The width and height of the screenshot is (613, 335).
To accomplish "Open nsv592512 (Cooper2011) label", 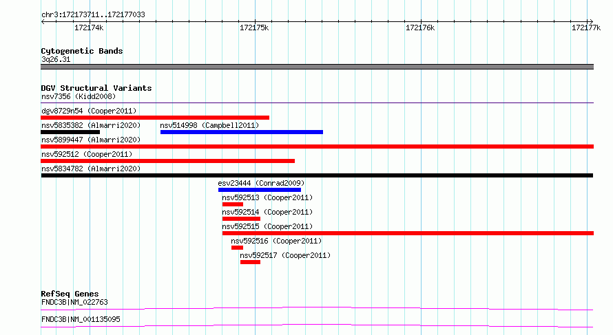I will [x=87, y=154].
